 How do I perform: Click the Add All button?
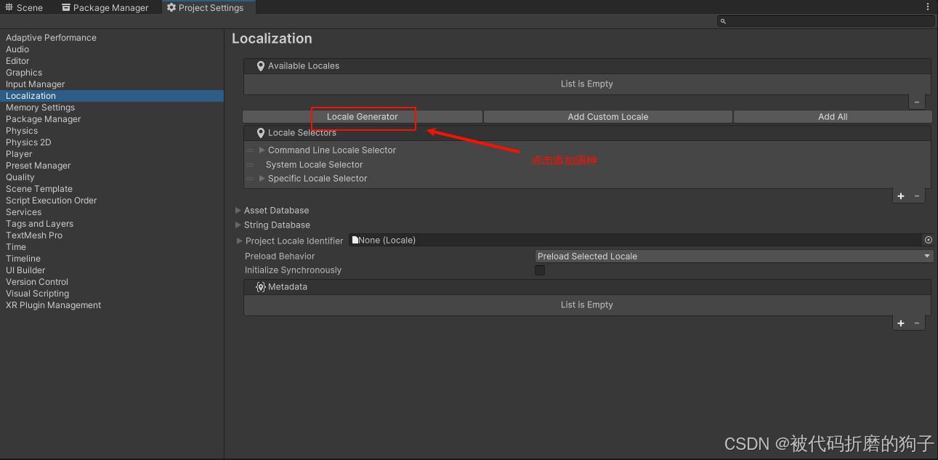(x=833, y=116)
